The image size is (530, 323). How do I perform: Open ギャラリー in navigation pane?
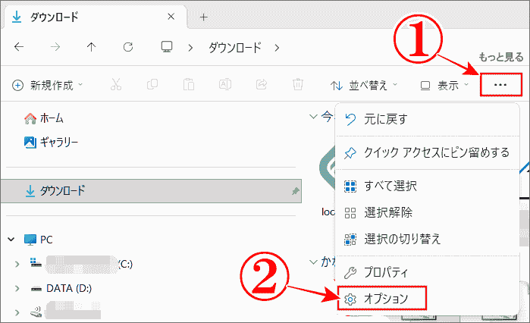(x=51, y=142)
